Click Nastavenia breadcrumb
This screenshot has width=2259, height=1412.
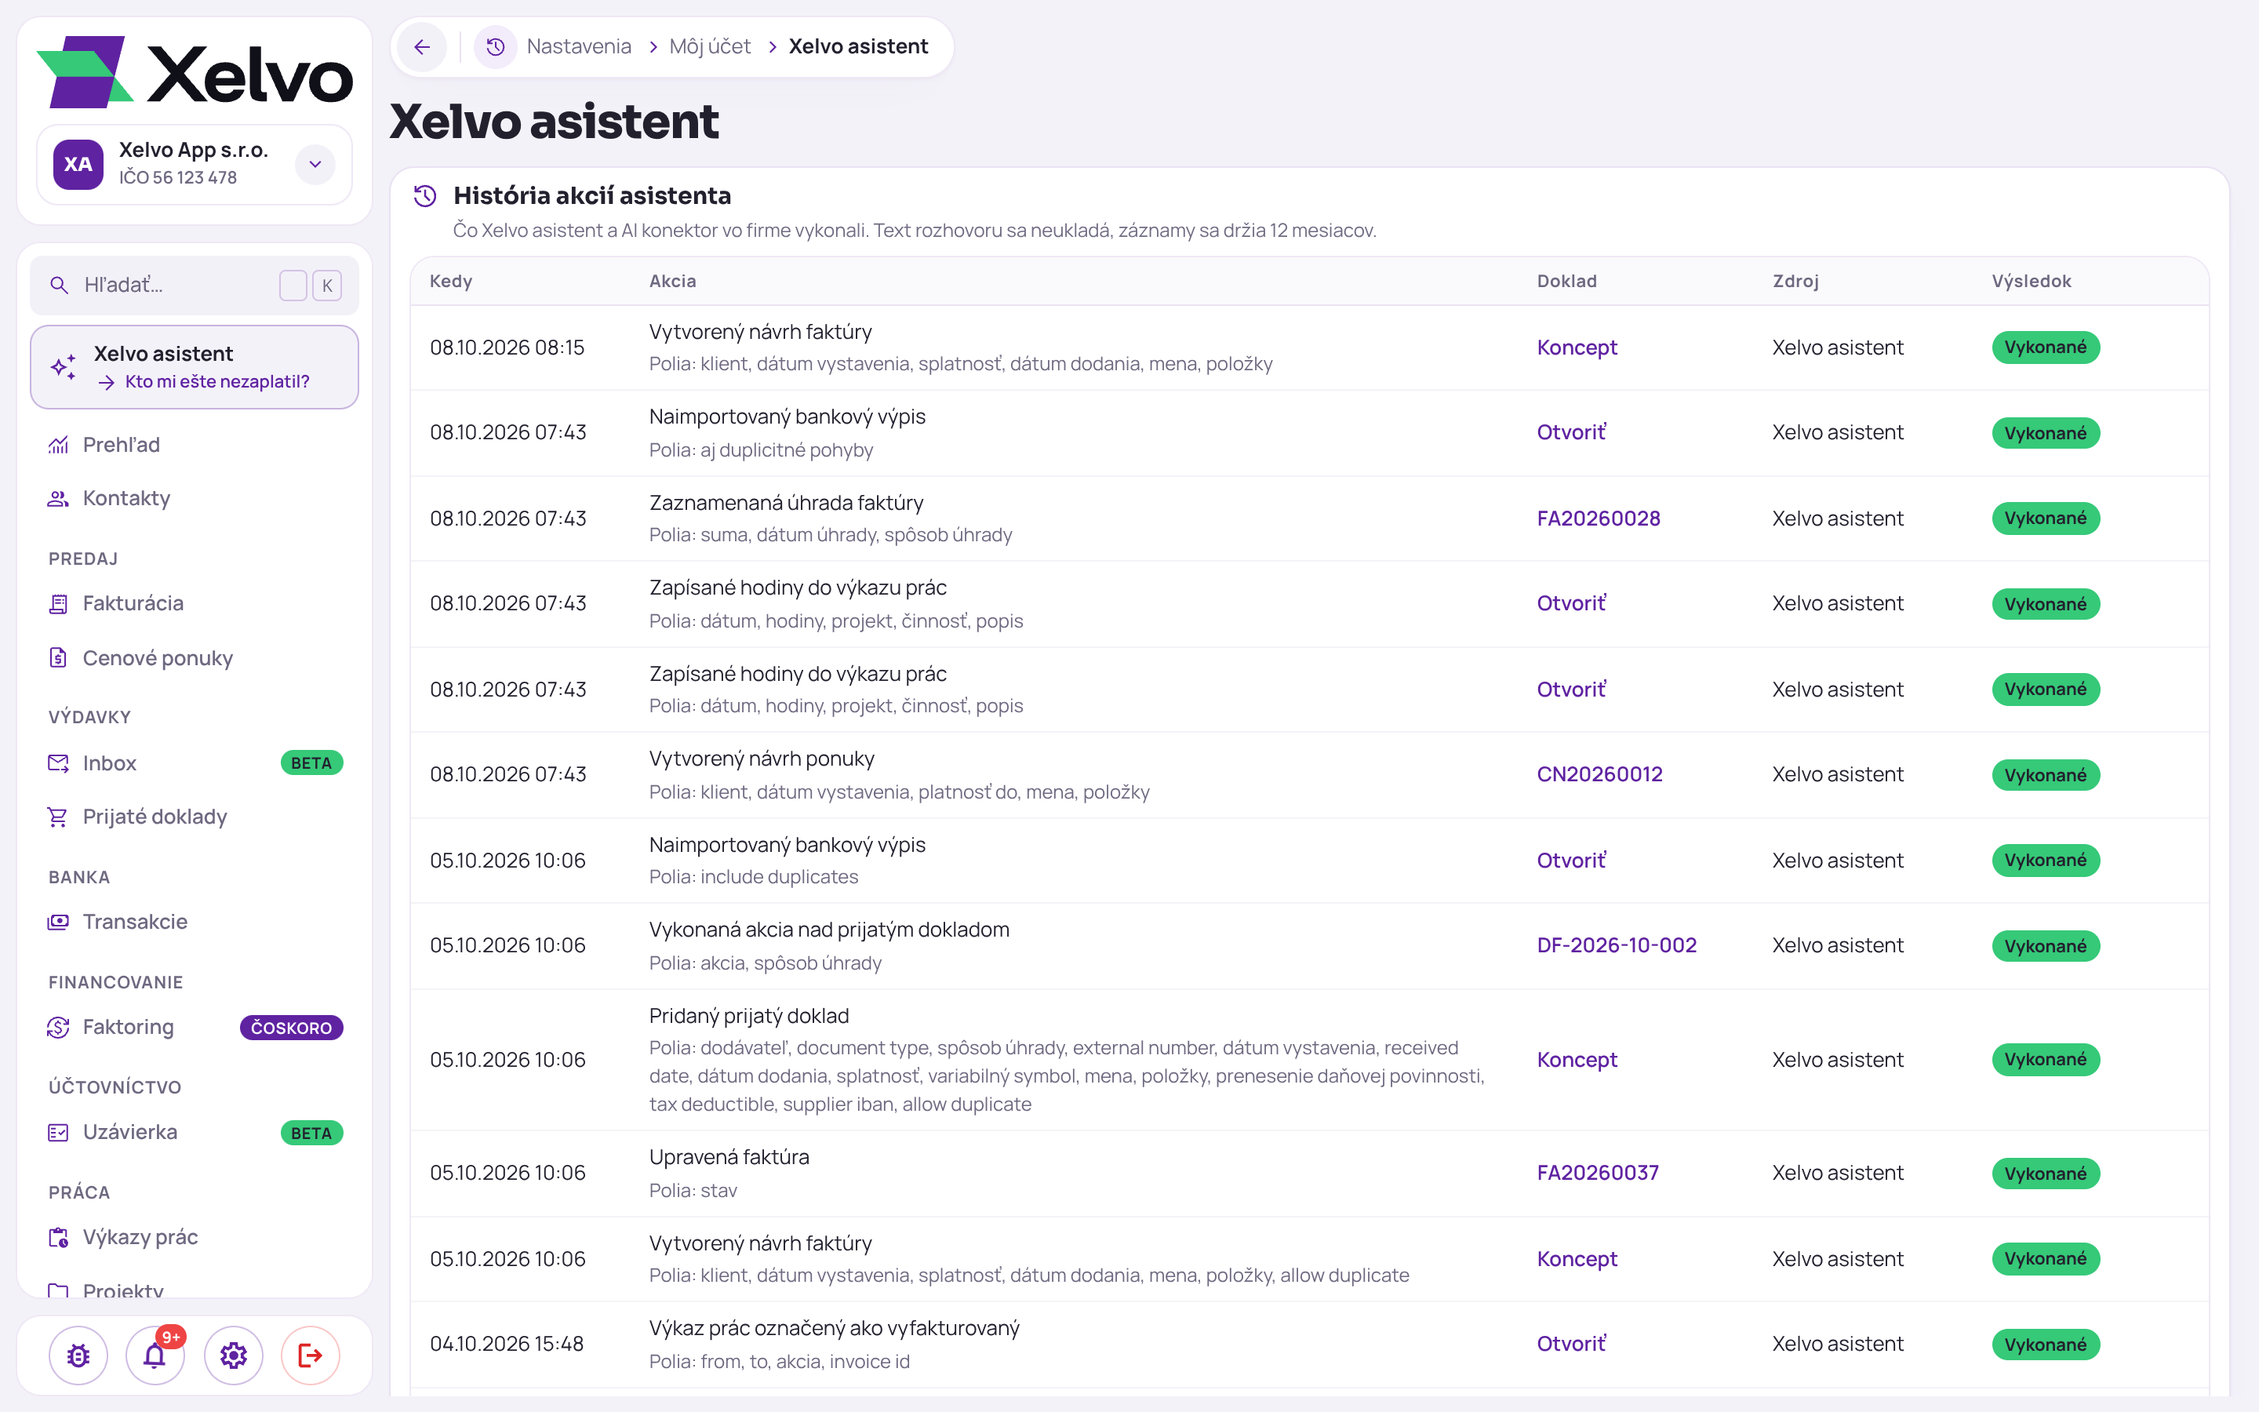tap(579, 47)
